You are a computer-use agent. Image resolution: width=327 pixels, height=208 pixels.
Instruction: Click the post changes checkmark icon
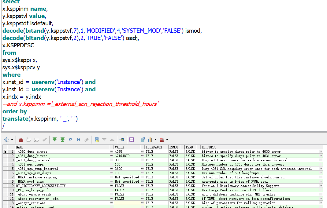pos(45,140)
